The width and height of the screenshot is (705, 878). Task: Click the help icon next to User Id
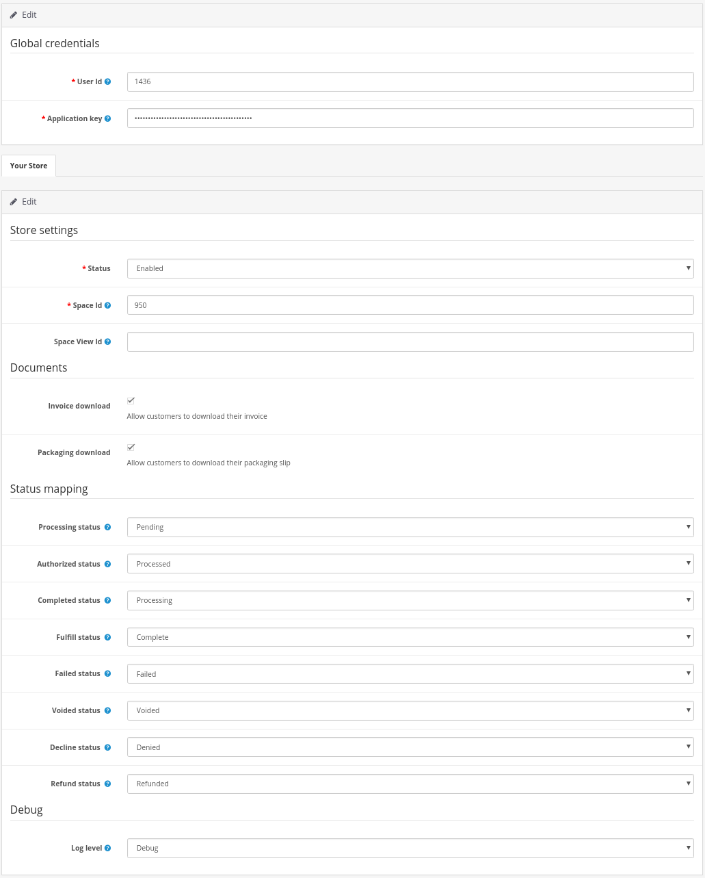tap(107, 82)
